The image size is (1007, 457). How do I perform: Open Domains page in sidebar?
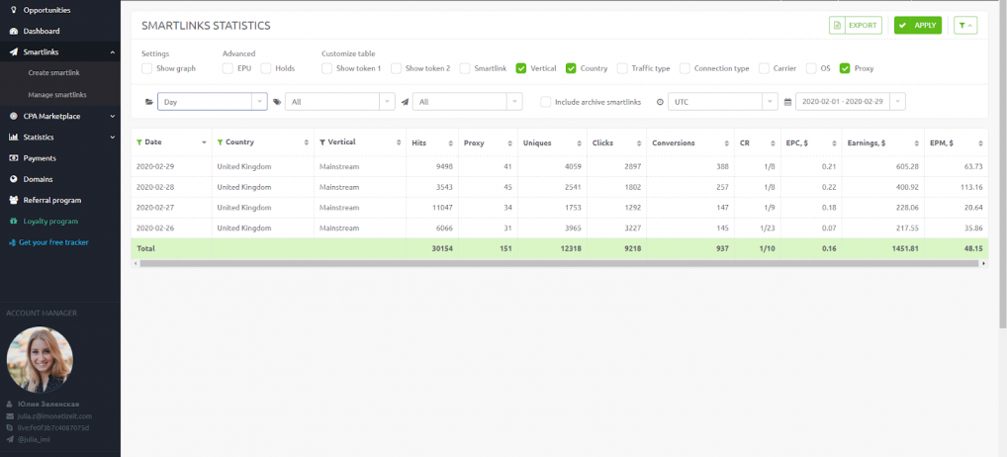tap(38, 179)
